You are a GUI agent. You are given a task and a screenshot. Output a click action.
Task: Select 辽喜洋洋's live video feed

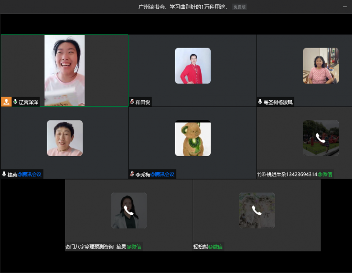[x=65, y=71]
